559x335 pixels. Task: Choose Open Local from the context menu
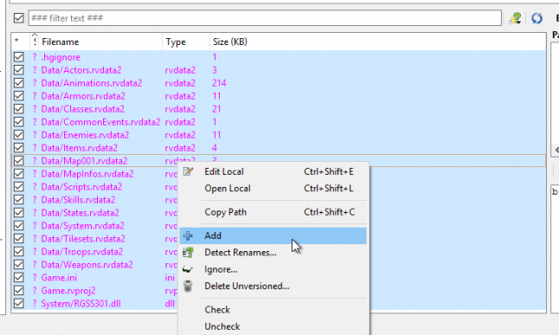click(273, 189)
